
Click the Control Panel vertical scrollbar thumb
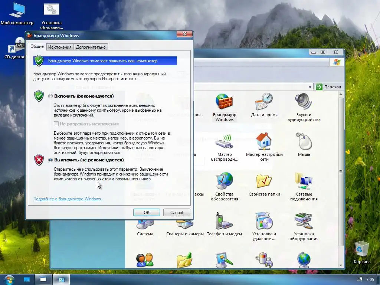tap(341, 172)
